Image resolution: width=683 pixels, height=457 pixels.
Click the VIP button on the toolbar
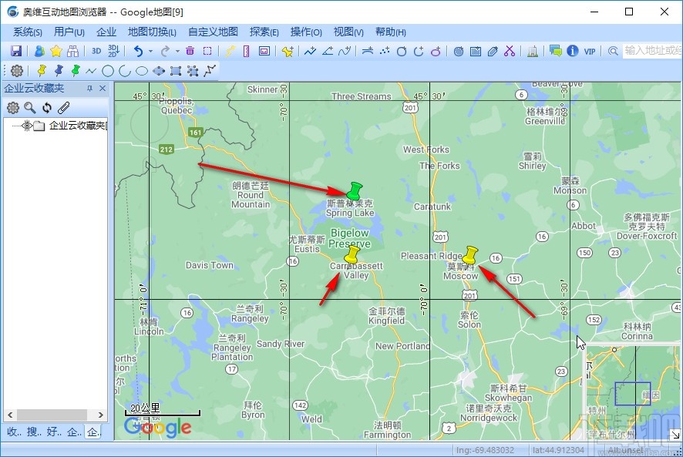click(x=589, y=50)
